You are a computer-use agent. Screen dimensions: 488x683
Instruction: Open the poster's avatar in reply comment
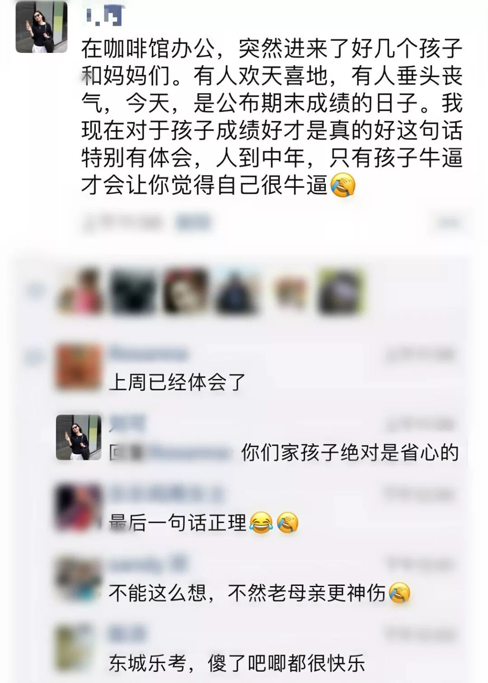(79, 437)
